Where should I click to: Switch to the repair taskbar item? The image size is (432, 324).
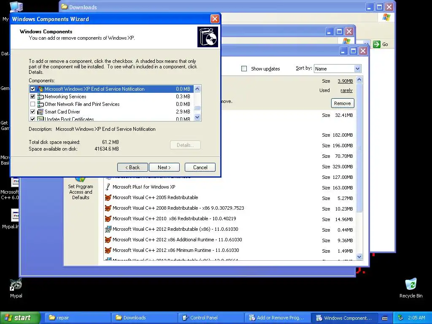(78, 318)
